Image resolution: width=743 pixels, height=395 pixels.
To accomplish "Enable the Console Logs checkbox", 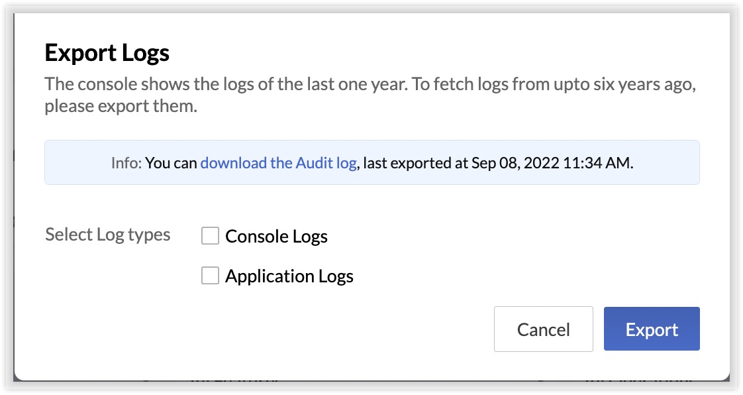I will coord(210,236).
